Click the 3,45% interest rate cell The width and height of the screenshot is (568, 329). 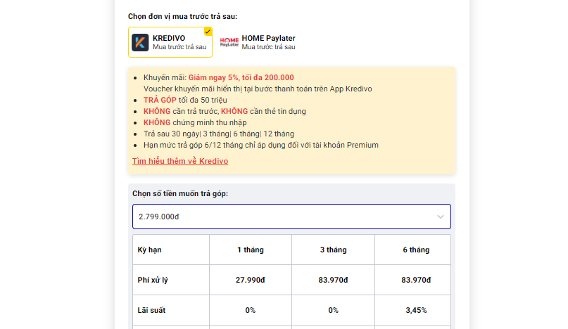[x=416, y=310]
